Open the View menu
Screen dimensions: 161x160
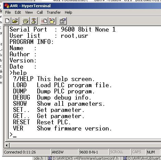29,12
